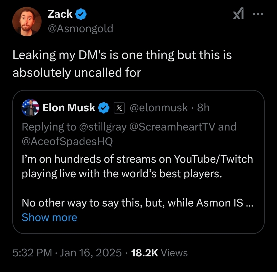Click Elon Musk's blue verified checkmark

tap(104, 108)
